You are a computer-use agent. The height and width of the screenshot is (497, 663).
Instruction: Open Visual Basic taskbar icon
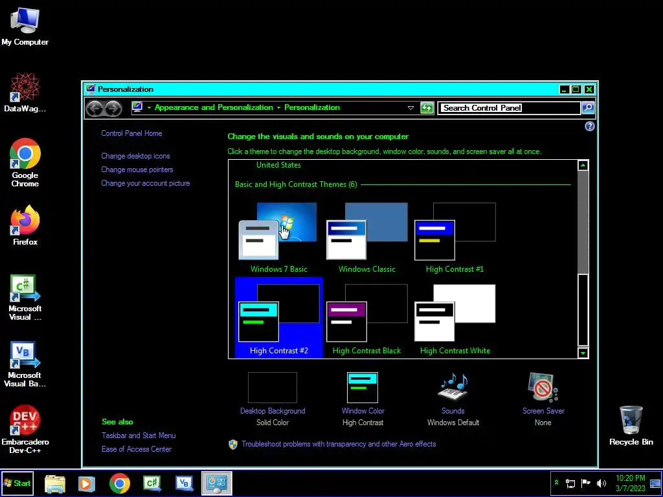(x=185, y=483)
